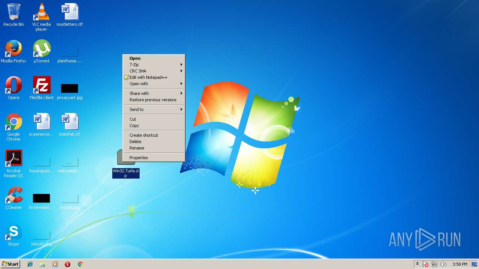Open the Start menu button
The image size is (479, 269).
(x=10, y=264)
